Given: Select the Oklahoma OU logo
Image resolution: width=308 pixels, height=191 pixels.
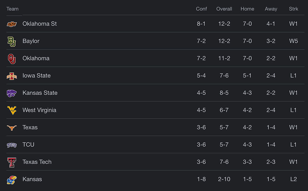Looking at the screenshot, I should coord(12,59).
